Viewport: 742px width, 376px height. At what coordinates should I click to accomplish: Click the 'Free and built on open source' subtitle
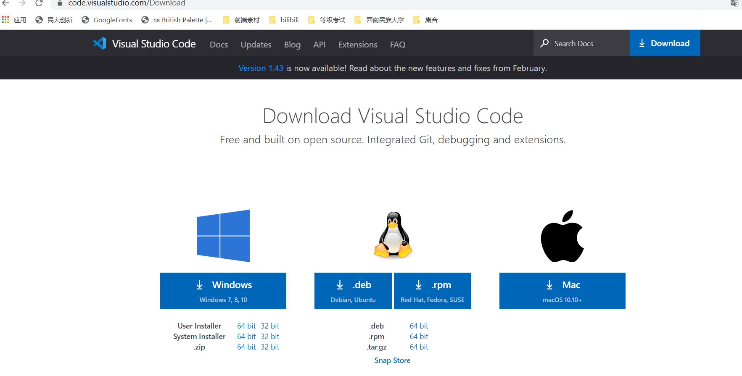point(393,140)
